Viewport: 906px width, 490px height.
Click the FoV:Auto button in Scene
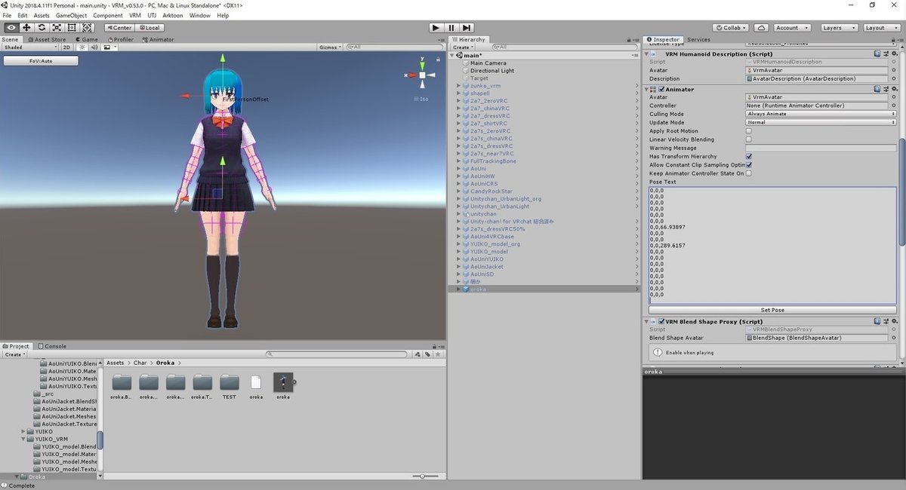coord(41,61)
